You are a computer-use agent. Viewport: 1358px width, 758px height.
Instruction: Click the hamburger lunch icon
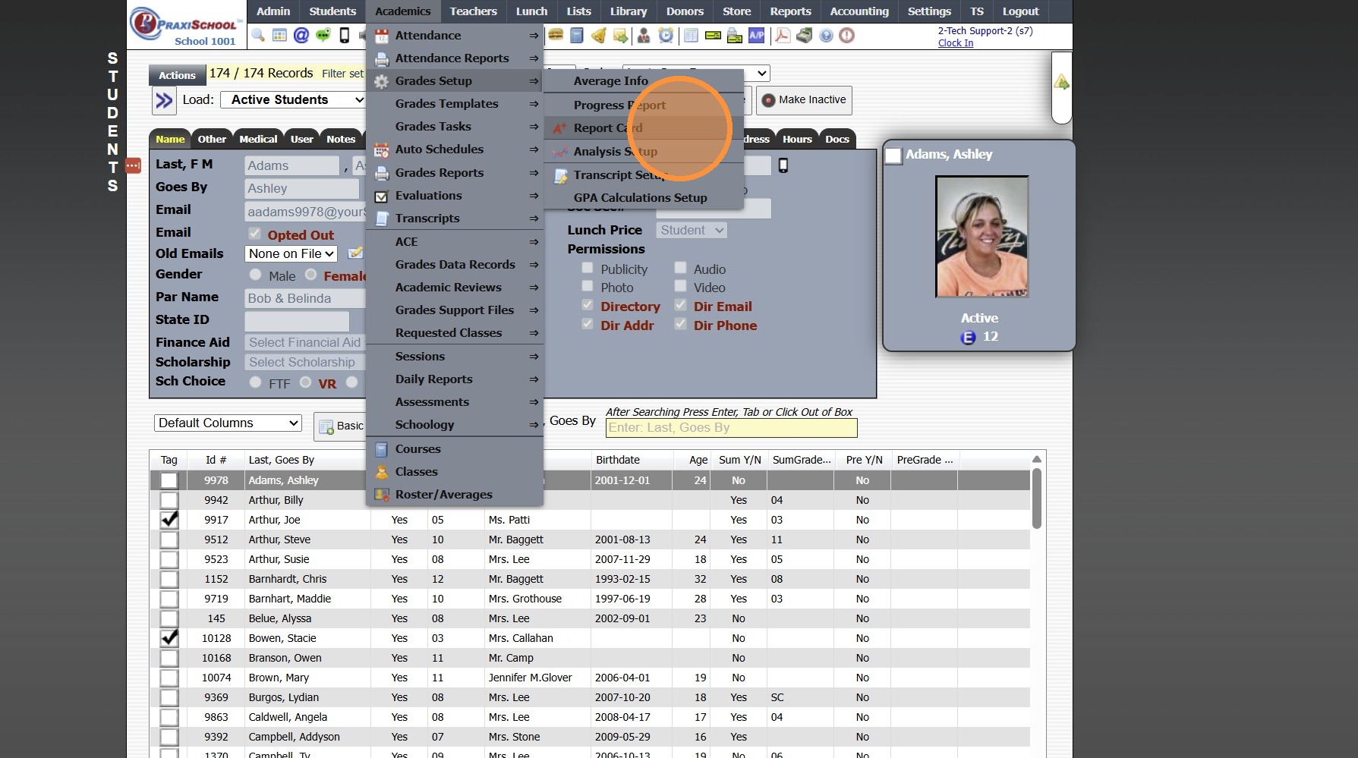(x=556, y=35)
